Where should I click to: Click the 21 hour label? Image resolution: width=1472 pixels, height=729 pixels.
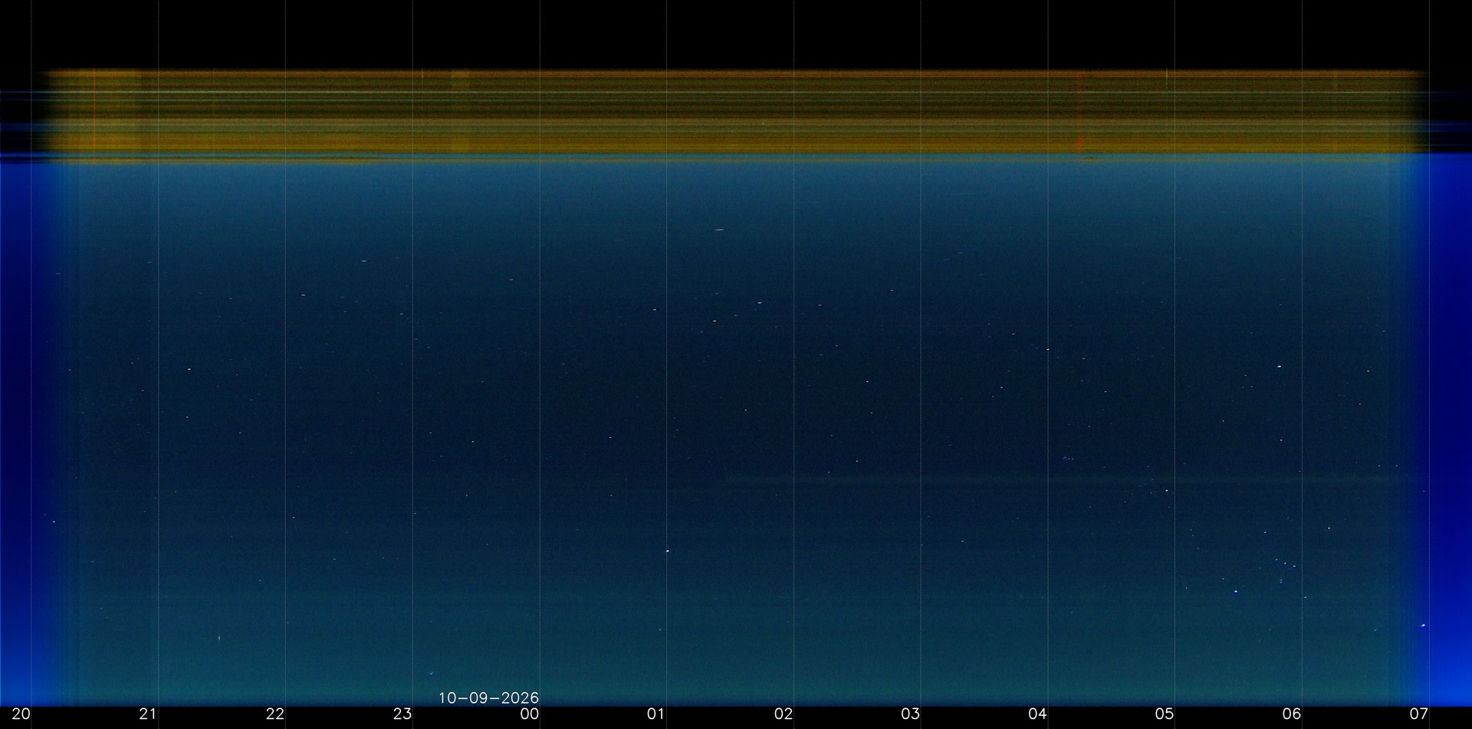click(x=148, y=714)
